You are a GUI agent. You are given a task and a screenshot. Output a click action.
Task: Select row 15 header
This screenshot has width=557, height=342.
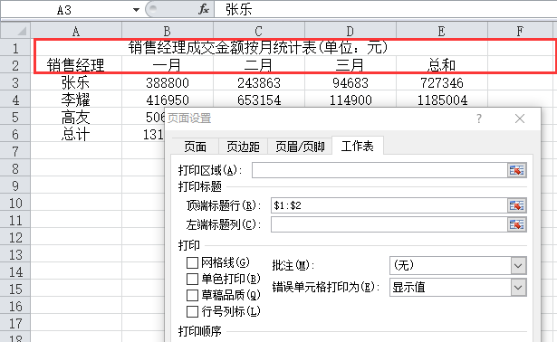pyautogui.click(x=15, y=290)
